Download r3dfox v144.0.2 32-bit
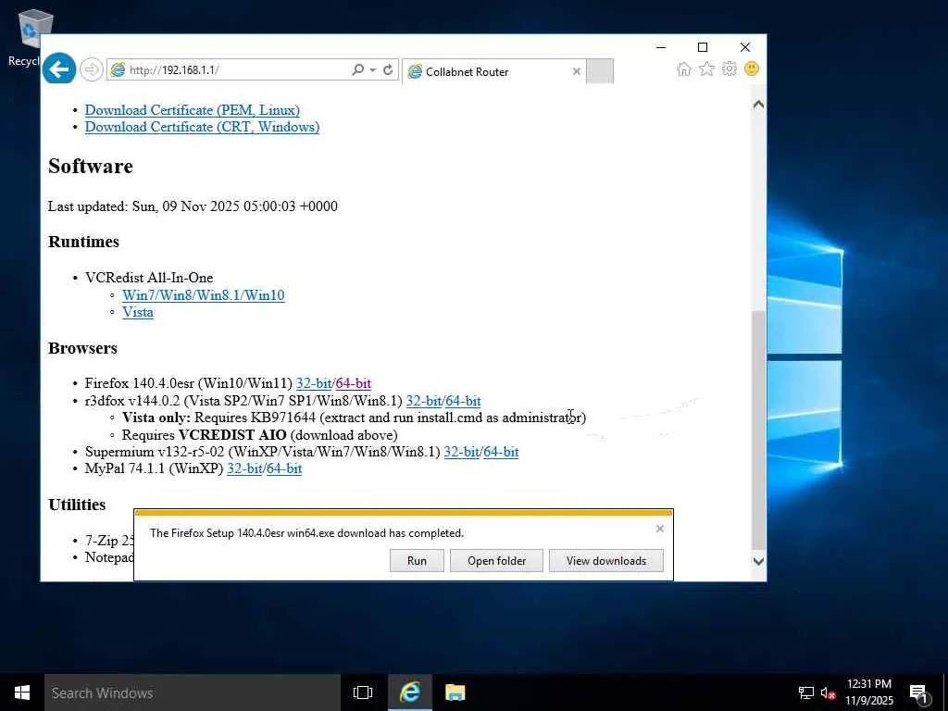Image resolution: width=948 pixels, height=711 pixels. [x=424, y=401]
